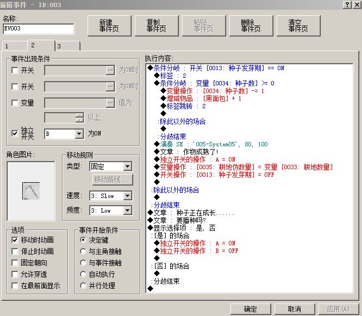The image size is (362, 316).
Task: Click 清空事件页 button
Action: coord(298,26)
